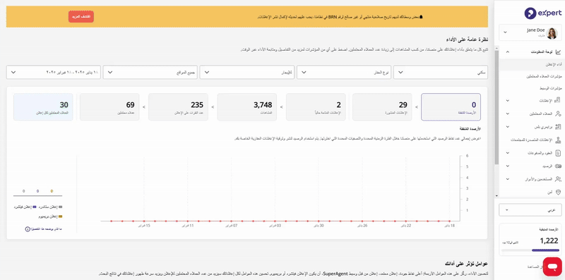Viewport: 565px width, 280px height.
Task: Collapse the dashboard section chevron
Action: pos(507,51)
